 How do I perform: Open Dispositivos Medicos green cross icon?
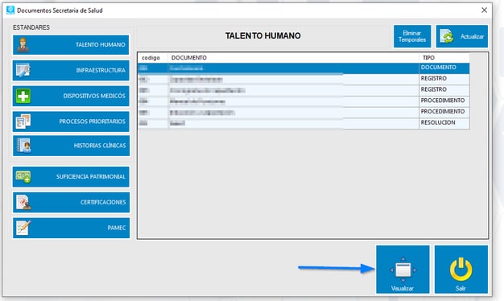pyautogui.click(x=23, y=96)
